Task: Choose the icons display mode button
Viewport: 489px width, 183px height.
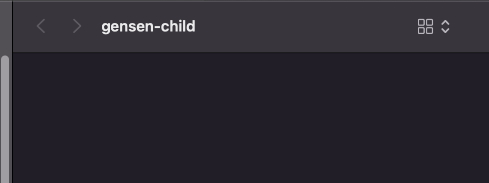Action: [x=425, y=26]
